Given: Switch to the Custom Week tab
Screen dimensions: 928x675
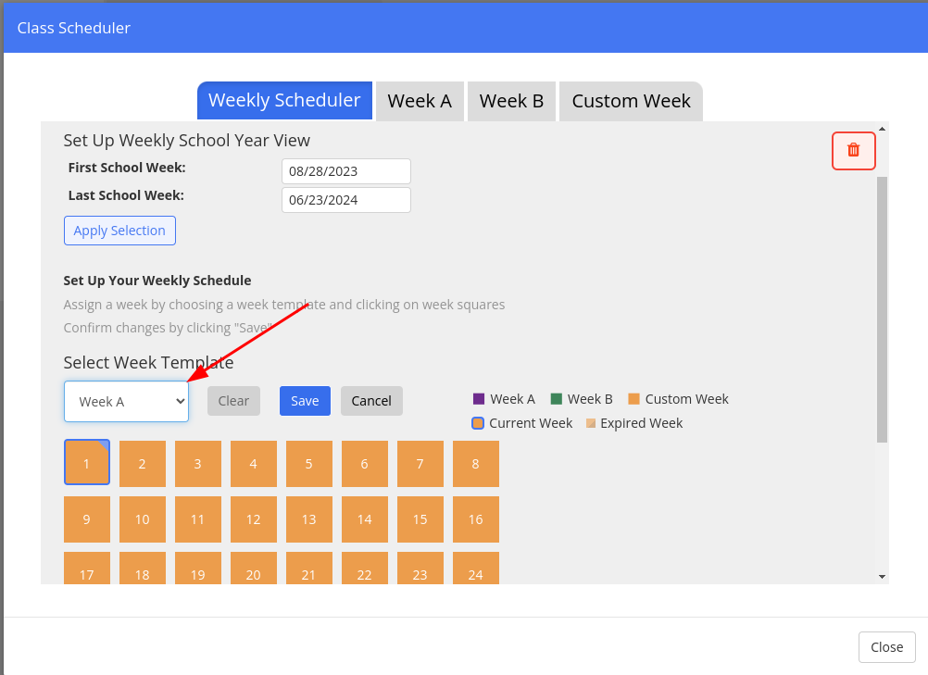Looking at the screenshot, I should 631,101.
